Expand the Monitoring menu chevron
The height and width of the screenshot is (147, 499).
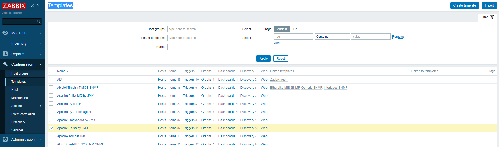41,33
